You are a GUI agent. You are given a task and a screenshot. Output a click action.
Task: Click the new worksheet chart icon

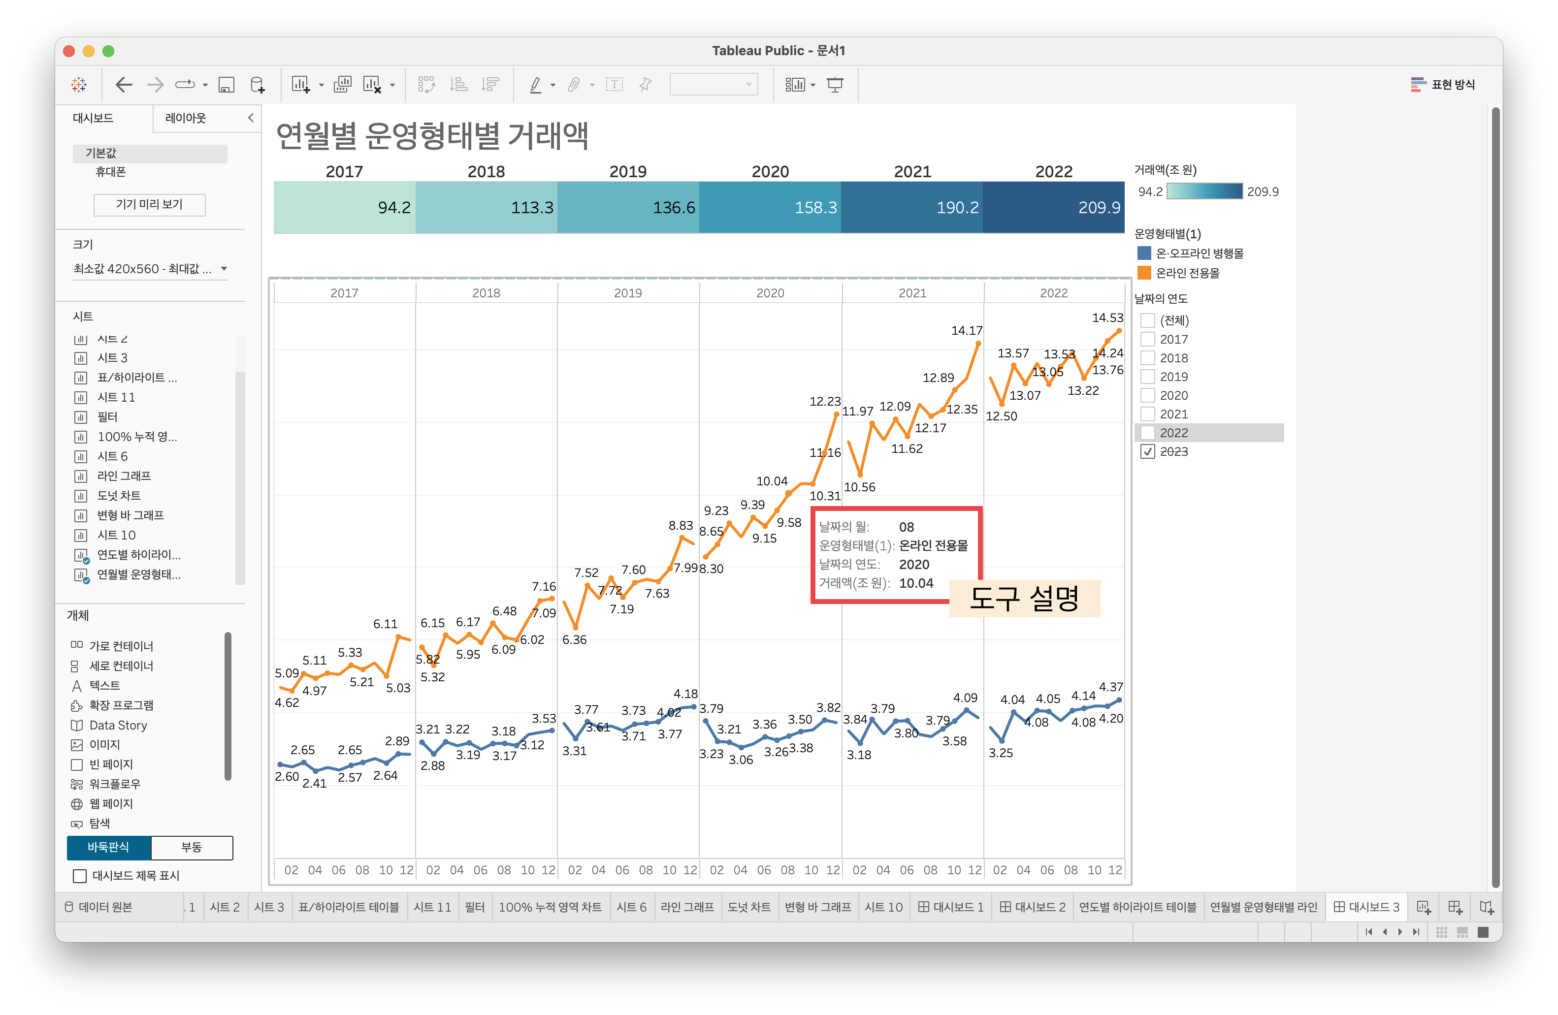[x=300, y=85]
